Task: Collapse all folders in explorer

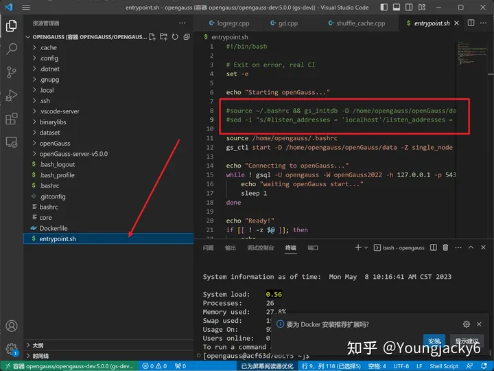Action: 187,37
